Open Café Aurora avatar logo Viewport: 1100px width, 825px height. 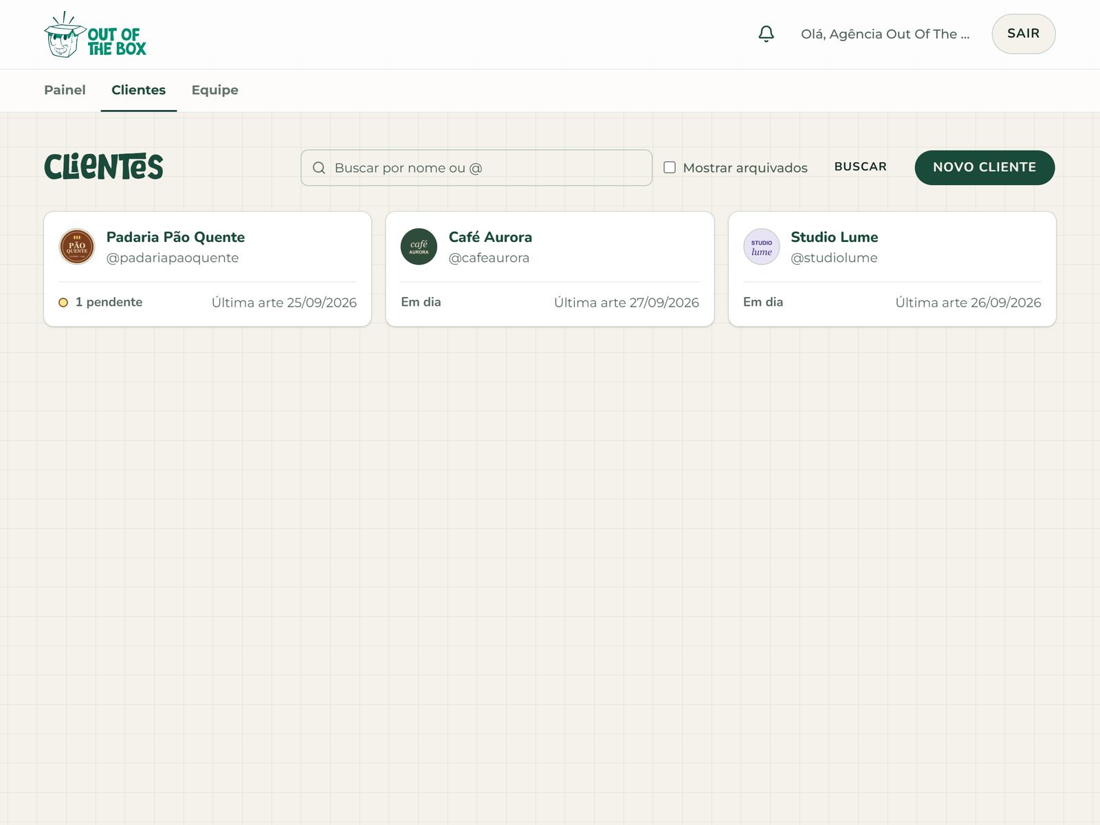pos(419,247)
